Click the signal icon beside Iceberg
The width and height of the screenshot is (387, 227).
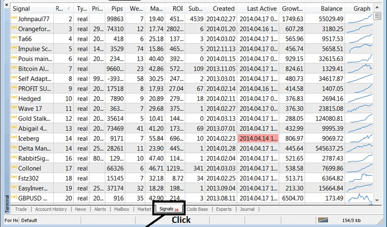[14, 138]
